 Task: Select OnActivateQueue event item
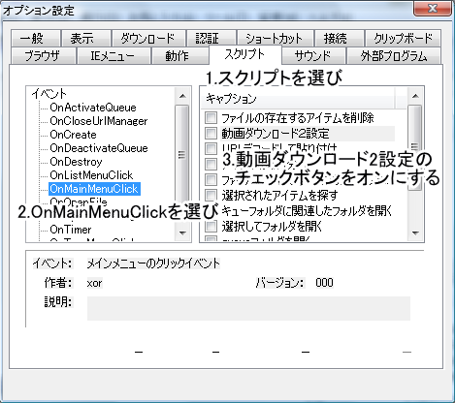[93, 108]
